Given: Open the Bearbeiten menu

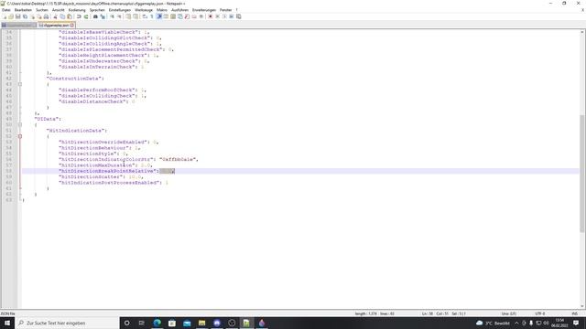Looking at the screenshot, I should pyautogui.click(x=23, y=10).
